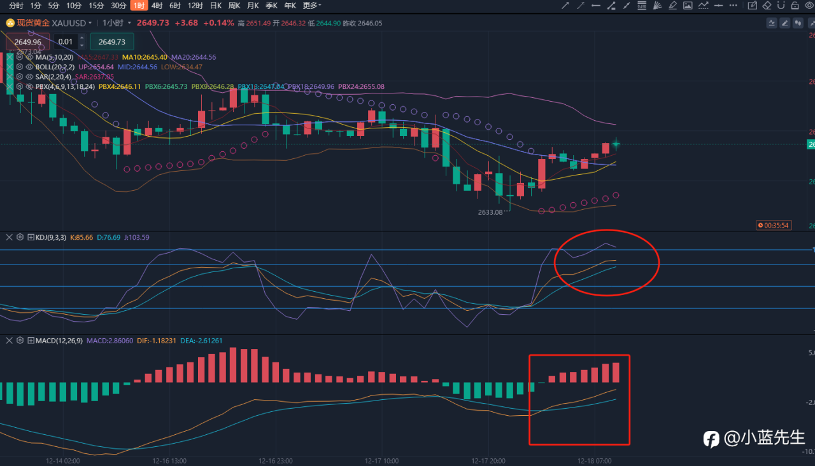Select the trend arrow with dotted baseline tool

point(704,6)
